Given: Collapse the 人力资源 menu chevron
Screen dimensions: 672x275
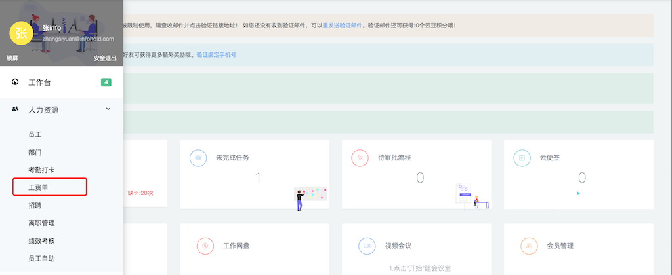Looking at the screenshot, I should 108,109.
